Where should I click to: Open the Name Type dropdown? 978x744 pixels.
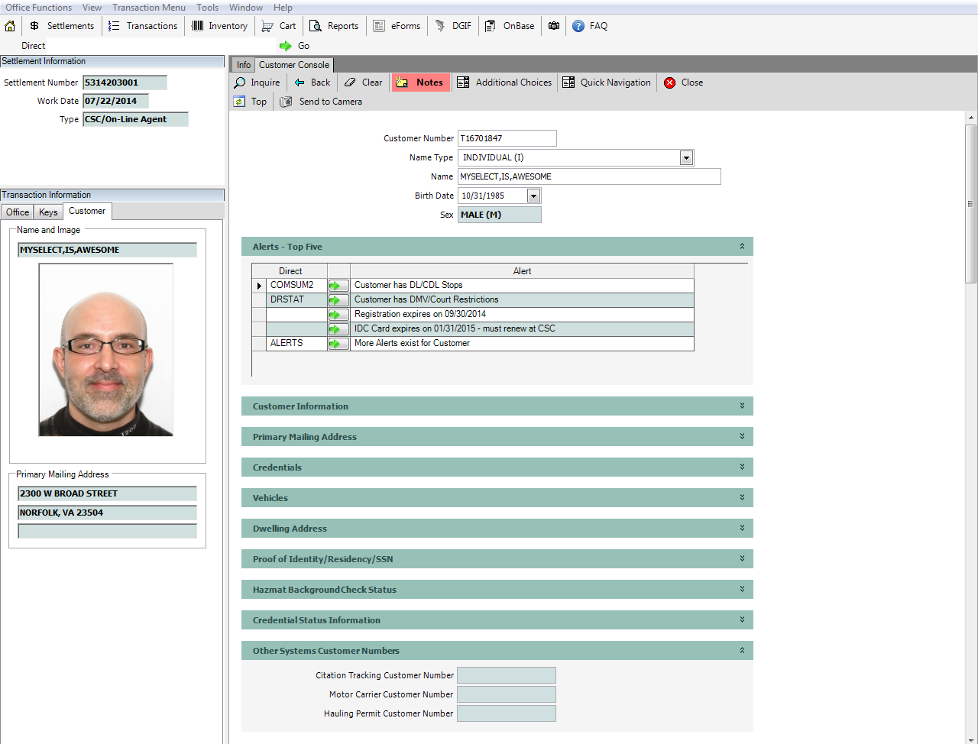pos(685,157)
